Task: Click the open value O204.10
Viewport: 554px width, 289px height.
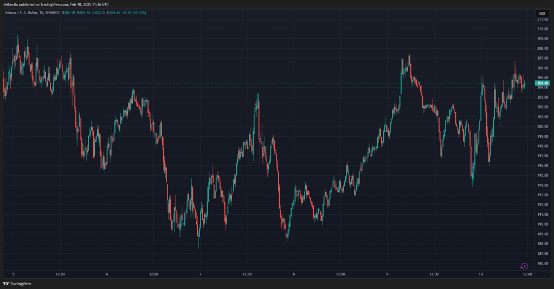Action: tap(68, 12)
